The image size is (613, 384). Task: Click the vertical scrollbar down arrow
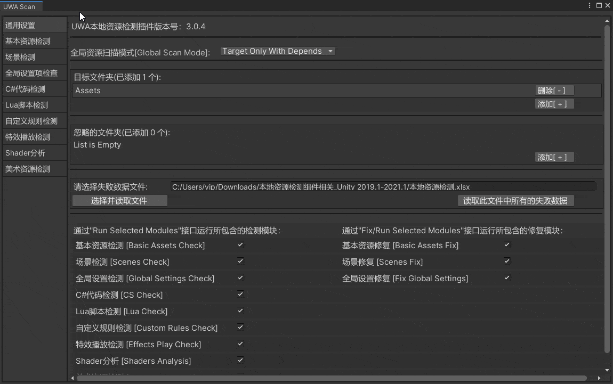607,370
